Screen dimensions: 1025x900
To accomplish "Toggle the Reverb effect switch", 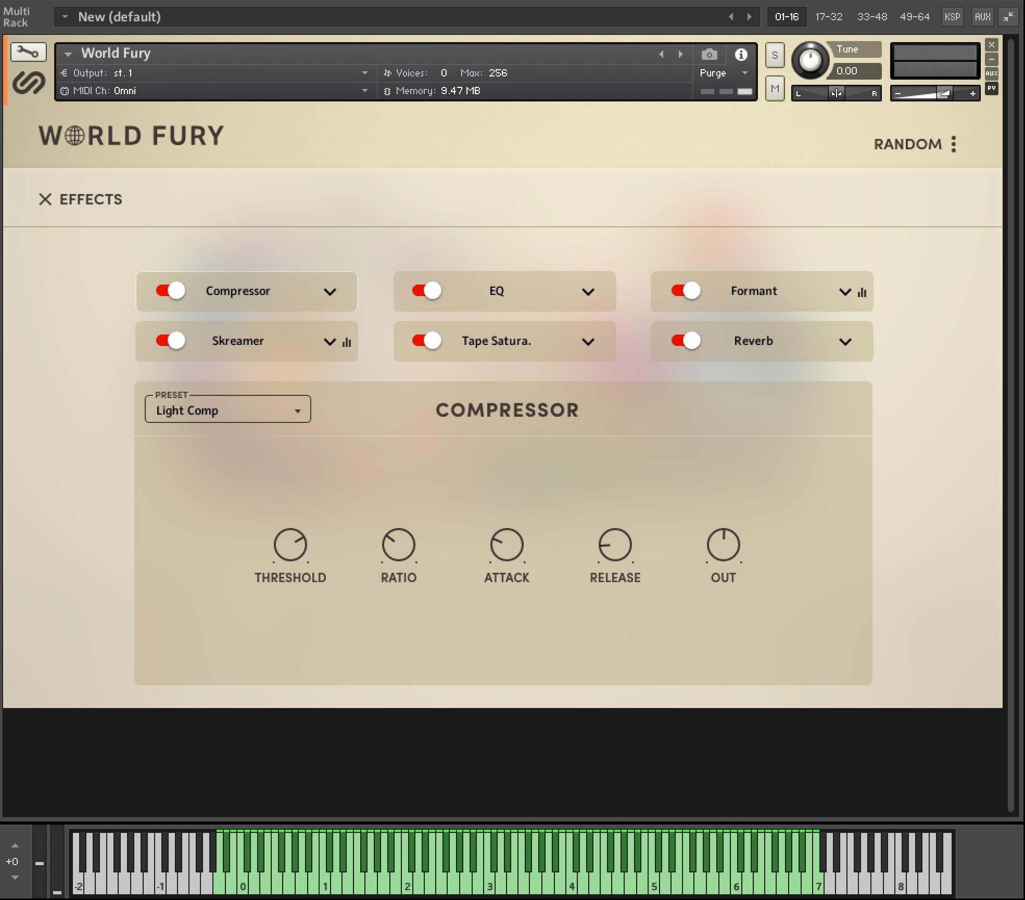I will pyautogui.click(x=686, y=340).
